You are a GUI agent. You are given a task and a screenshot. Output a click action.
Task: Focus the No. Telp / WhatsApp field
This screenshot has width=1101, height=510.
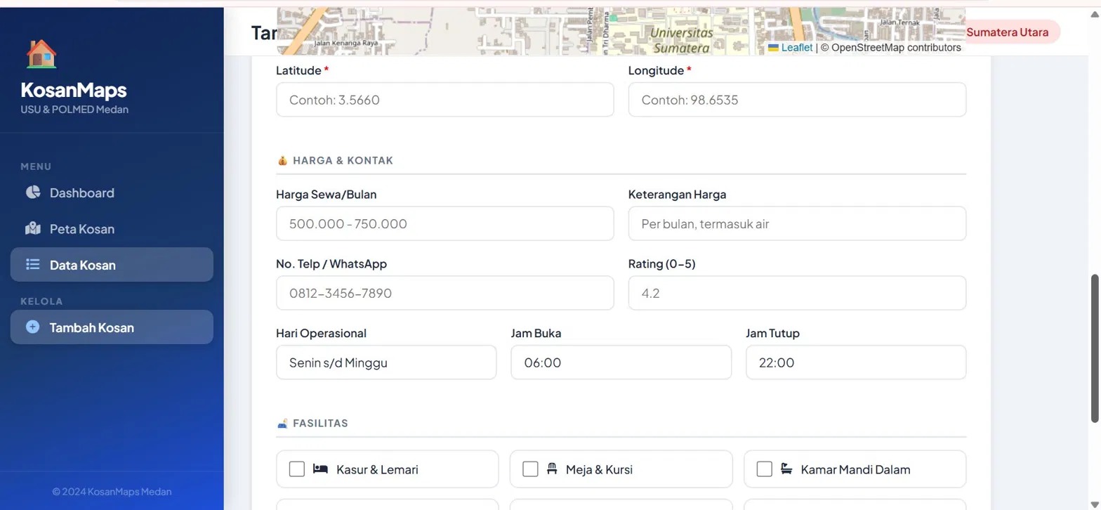click(x=445, y=293)
